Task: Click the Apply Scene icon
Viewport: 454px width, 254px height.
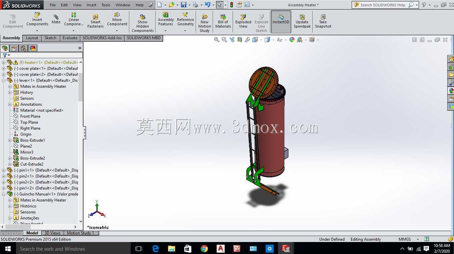Action: point(300,40)
